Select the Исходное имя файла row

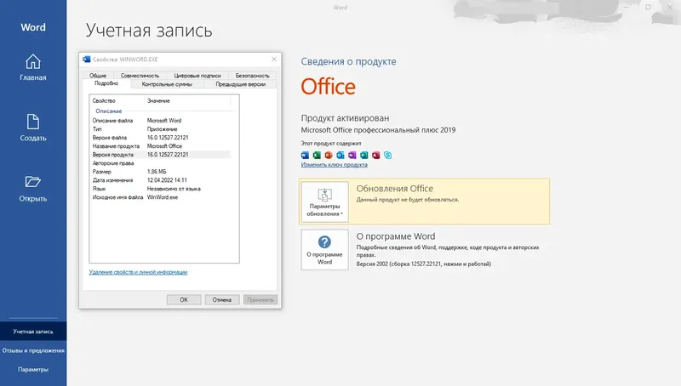click(161, 197)
